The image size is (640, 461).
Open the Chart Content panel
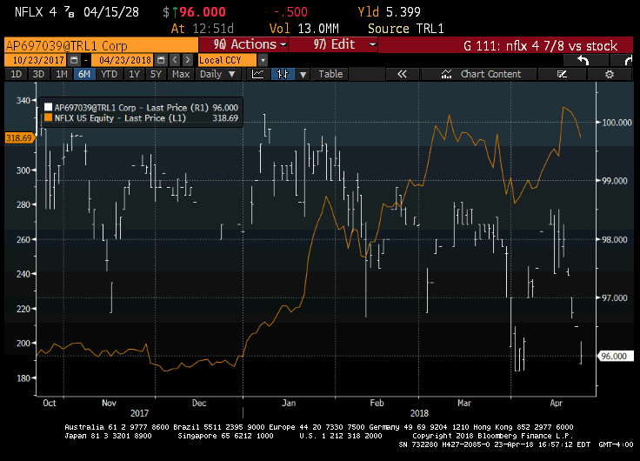point(480,74)
